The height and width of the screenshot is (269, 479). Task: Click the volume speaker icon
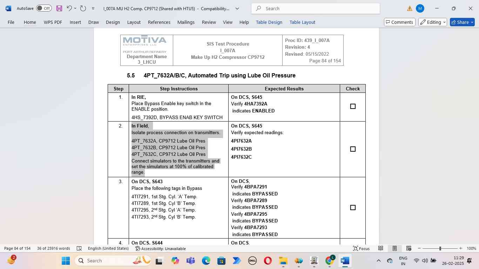point(425,261)
